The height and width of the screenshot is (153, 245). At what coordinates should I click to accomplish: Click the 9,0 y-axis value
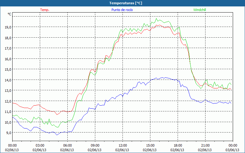click(9, 133)
